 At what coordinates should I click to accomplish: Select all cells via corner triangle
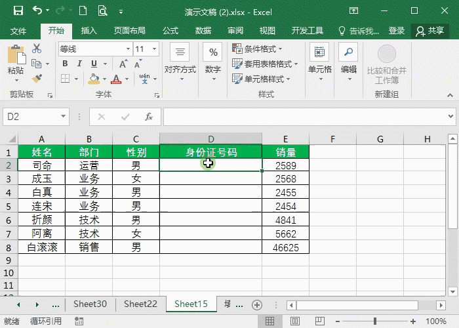[x=11, y=139]
